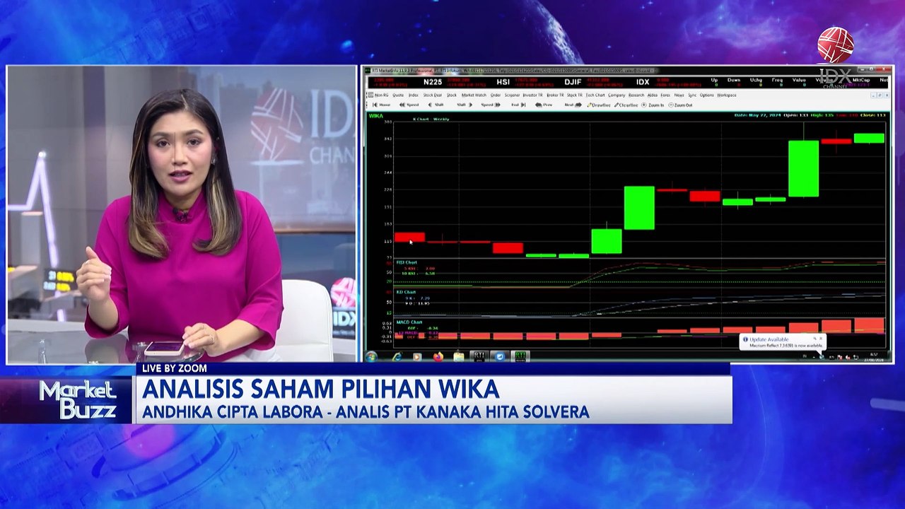Open the Options menu
905x509 pixels.
coord(707,95)
